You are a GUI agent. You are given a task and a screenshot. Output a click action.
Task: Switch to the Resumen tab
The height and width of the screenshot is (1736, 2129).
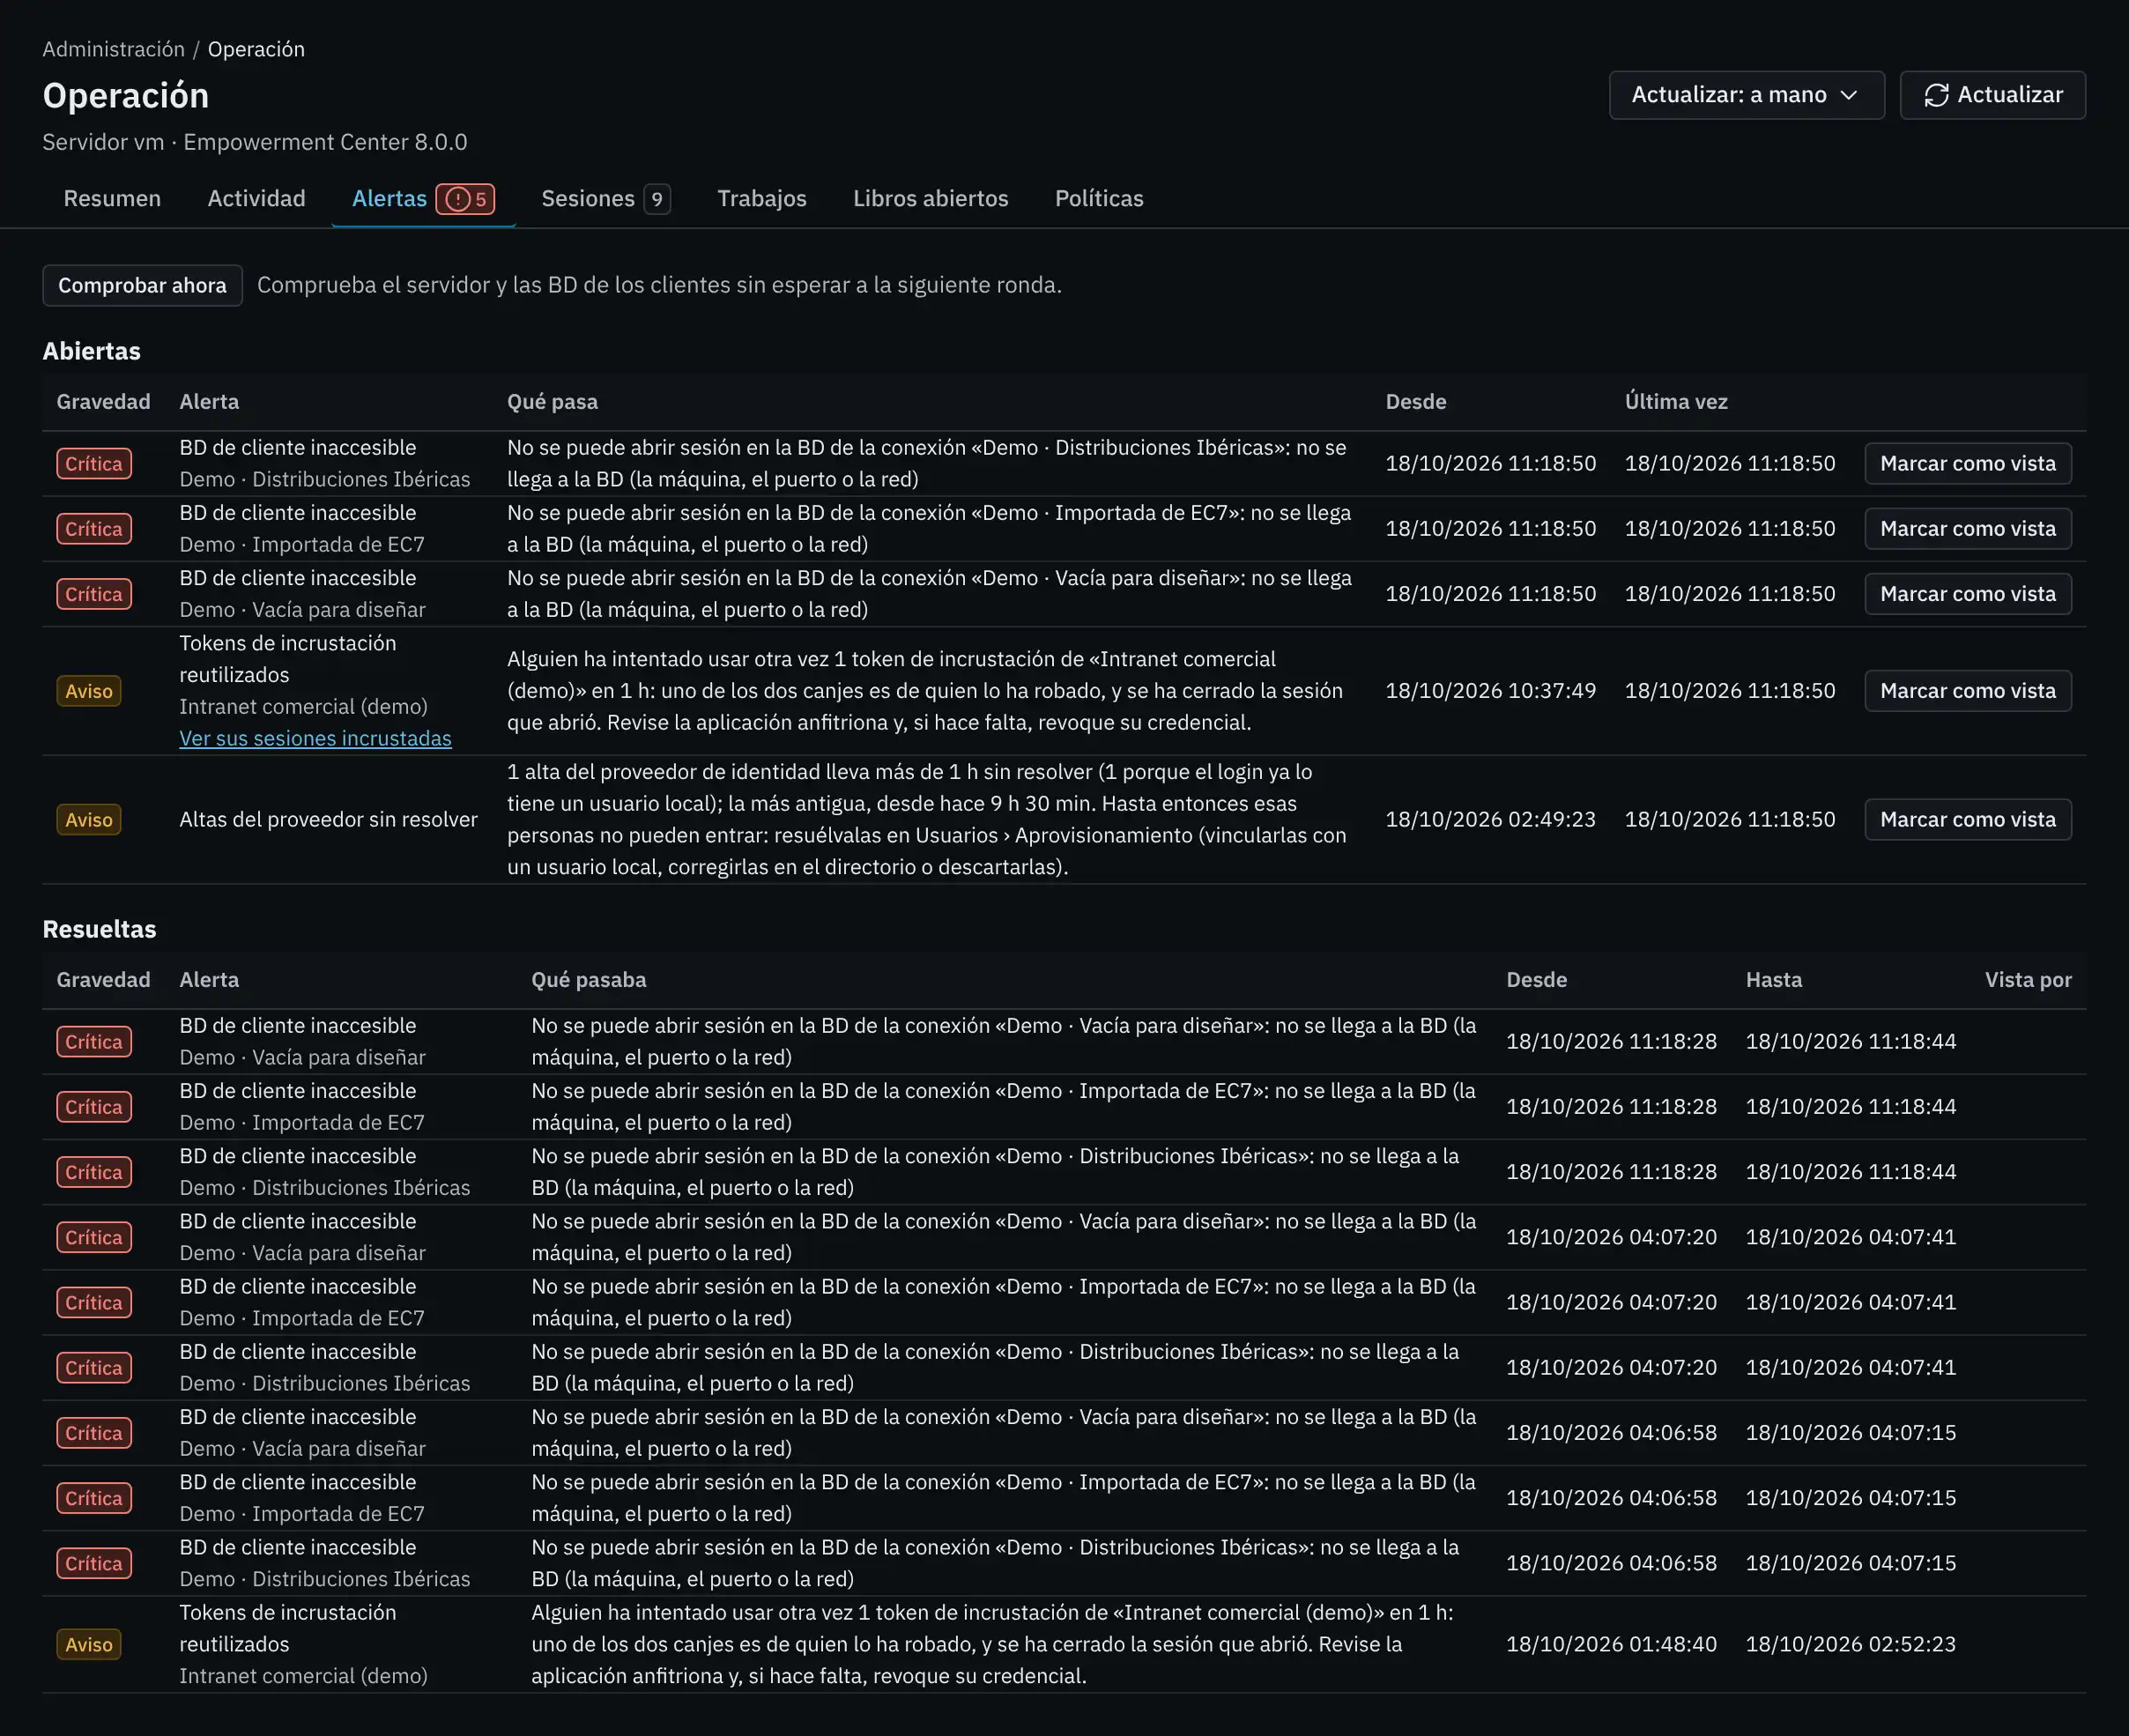click(x=112, y=198)
